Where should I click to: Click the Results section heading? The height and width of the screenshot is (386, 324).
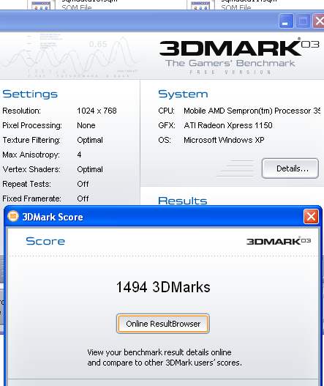(183, 201)
